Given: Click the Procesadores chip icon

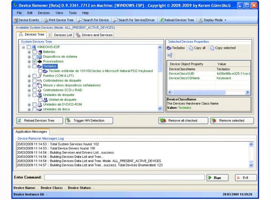Looking at the screenshot, I should point(39,61).
